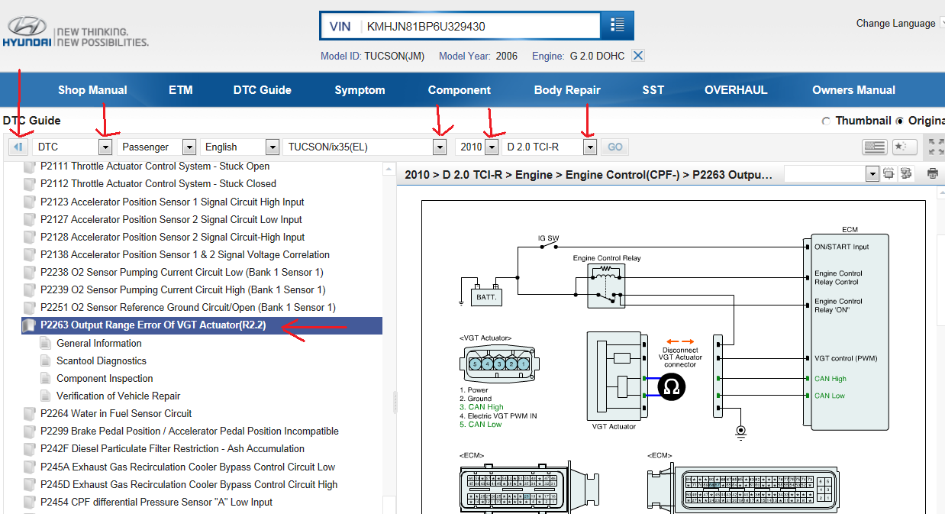Click the breadcrumb text starting with 2010 > D 2.0 TCI-R
Viewport: 945px width, 514px height.
588,175
